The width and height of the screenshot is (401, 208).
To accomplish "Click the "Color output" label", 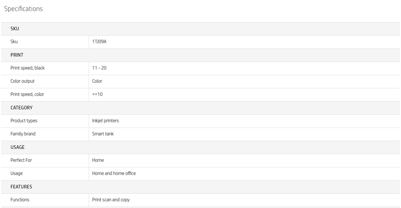I will click(x=23, y=81).
